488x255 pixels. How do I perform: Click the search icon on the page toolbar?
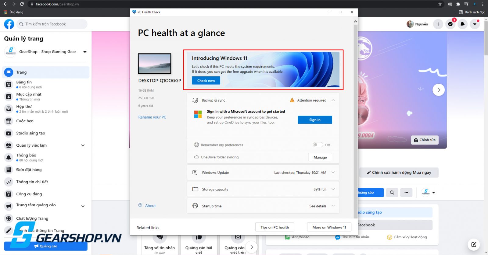click(x=392, y=193)
